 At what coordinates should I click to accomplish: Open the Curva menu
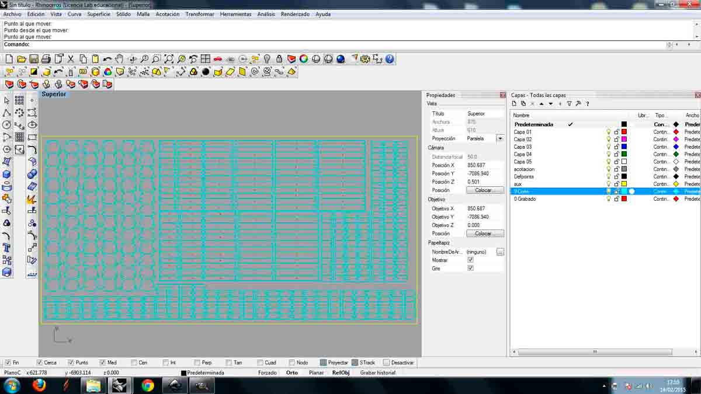(75, 14)
